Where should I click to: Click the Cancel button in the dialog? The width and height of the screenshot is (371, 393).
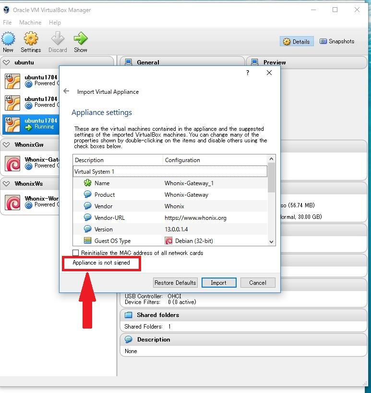(258, 282)
